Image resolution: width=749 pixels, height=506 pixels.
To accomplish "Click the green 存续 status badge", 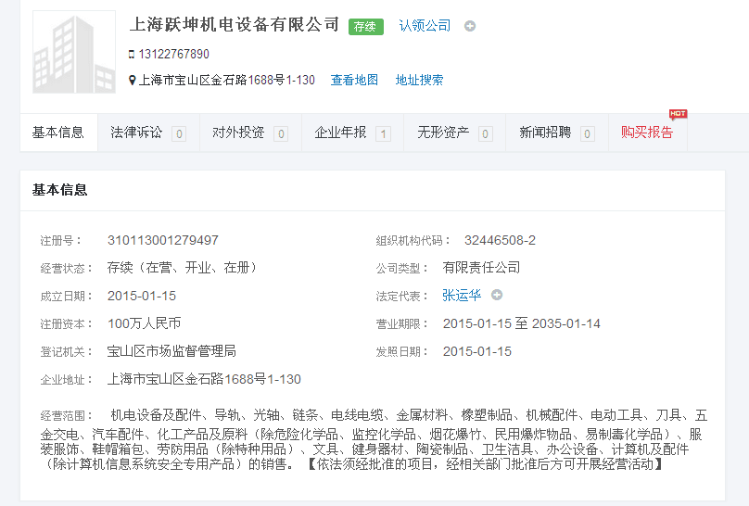I will pos(365,27).
